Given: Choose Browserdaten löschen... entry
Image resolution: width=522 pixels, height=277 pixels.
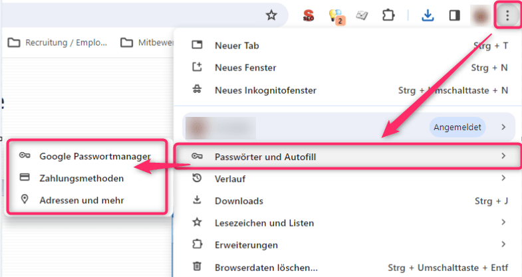Looking at the screenshot, I should coord(348,267).
